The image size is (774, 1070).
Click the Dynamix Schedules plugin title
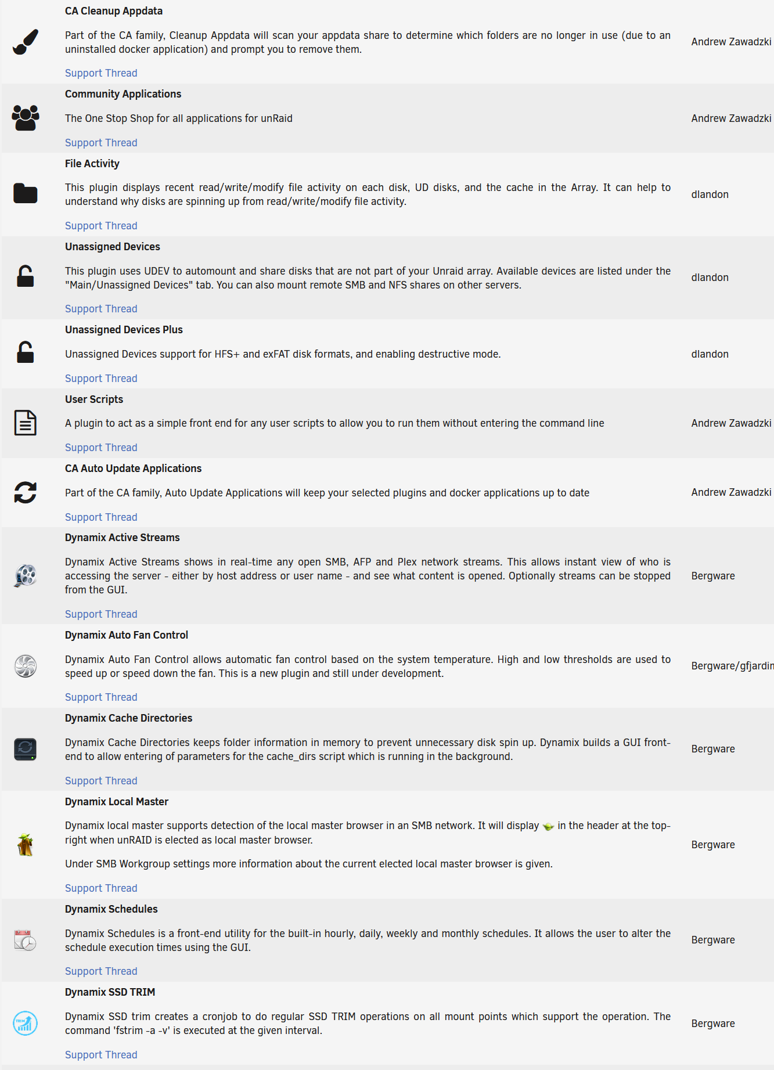point(111,909)
